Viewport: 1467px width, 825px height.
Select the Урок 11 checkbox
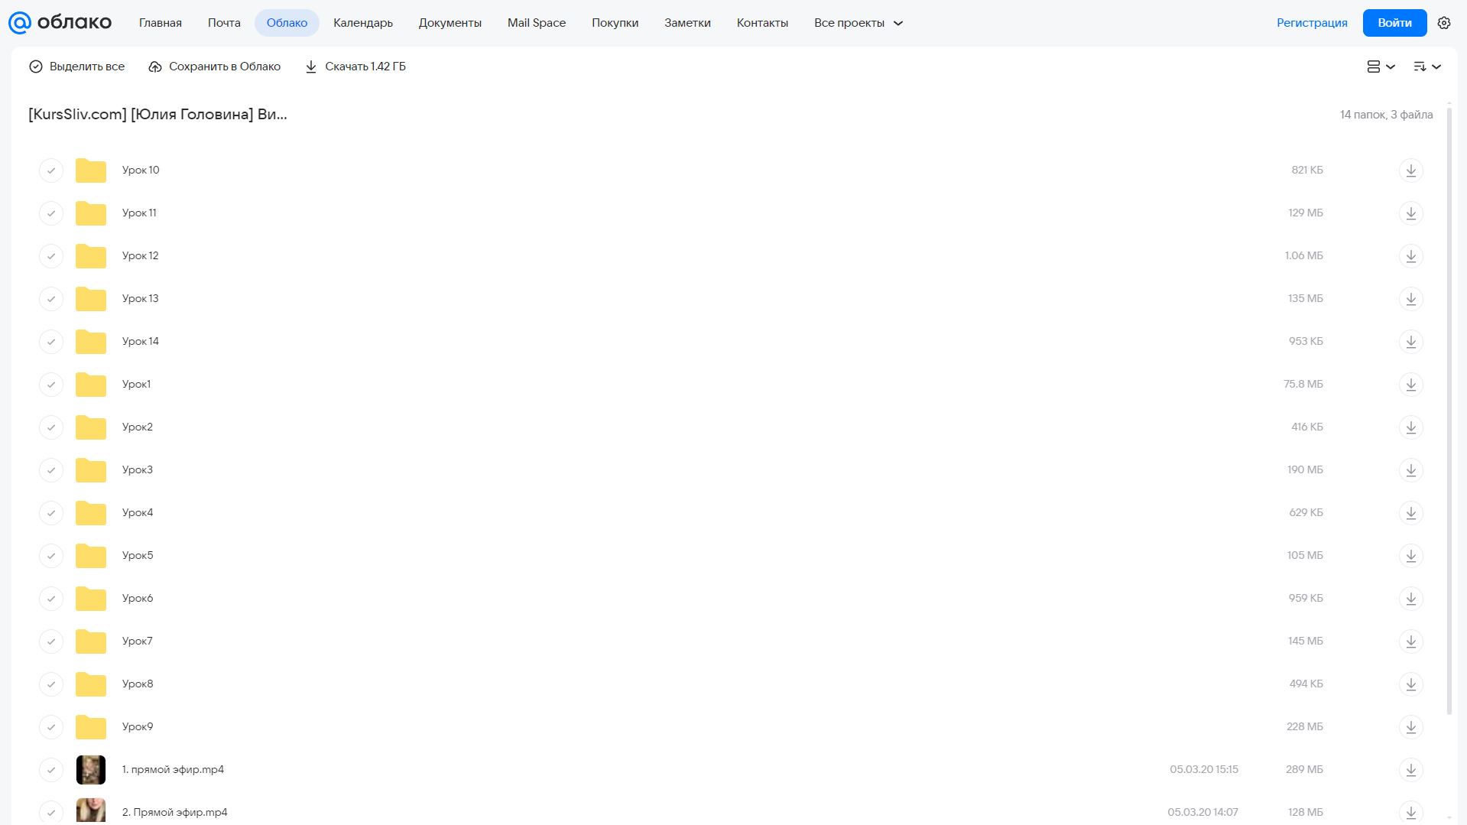click(x=51, y=213)
